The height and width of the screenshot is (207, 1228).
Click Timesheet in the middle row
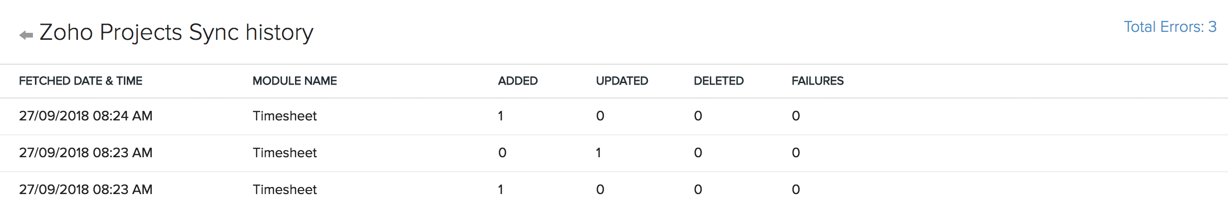pos(285,153)
